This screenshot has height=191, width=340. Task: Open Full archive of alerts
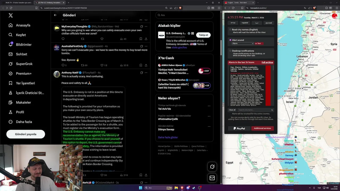(x=267, y=62)
